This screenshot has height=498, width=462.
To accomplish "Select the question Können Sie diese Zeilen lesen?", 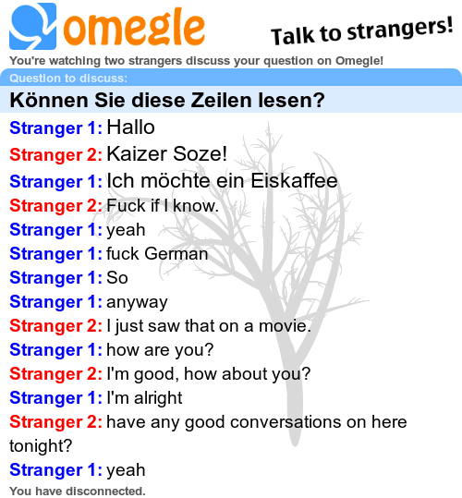I will [167, 101].
